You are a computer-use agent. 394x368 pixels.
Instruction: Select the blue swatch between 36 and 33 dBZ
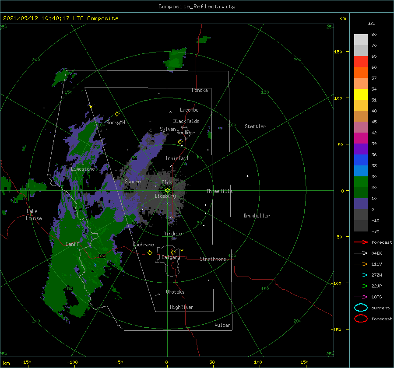click(361, 160)
